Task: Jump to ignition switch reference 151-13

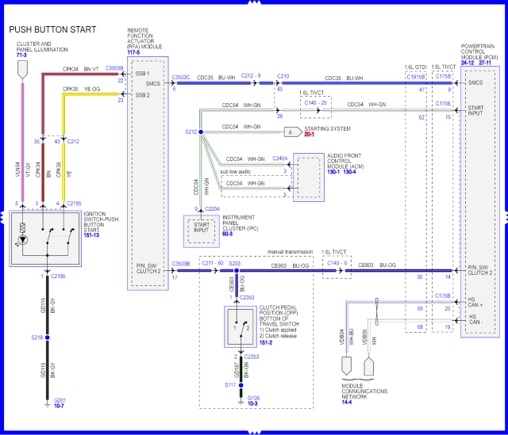Action: (93, 235)
